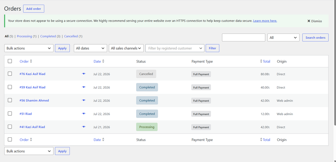The width and height of the screenshot is (336, 162).
Task: Check the box for order #59
Action: 10,87
